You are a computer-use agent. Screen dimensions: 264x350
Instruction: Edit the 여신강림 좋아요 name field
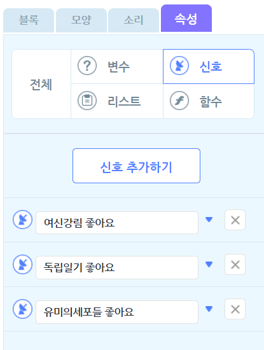pyautogui.click(x=117, y=223)
